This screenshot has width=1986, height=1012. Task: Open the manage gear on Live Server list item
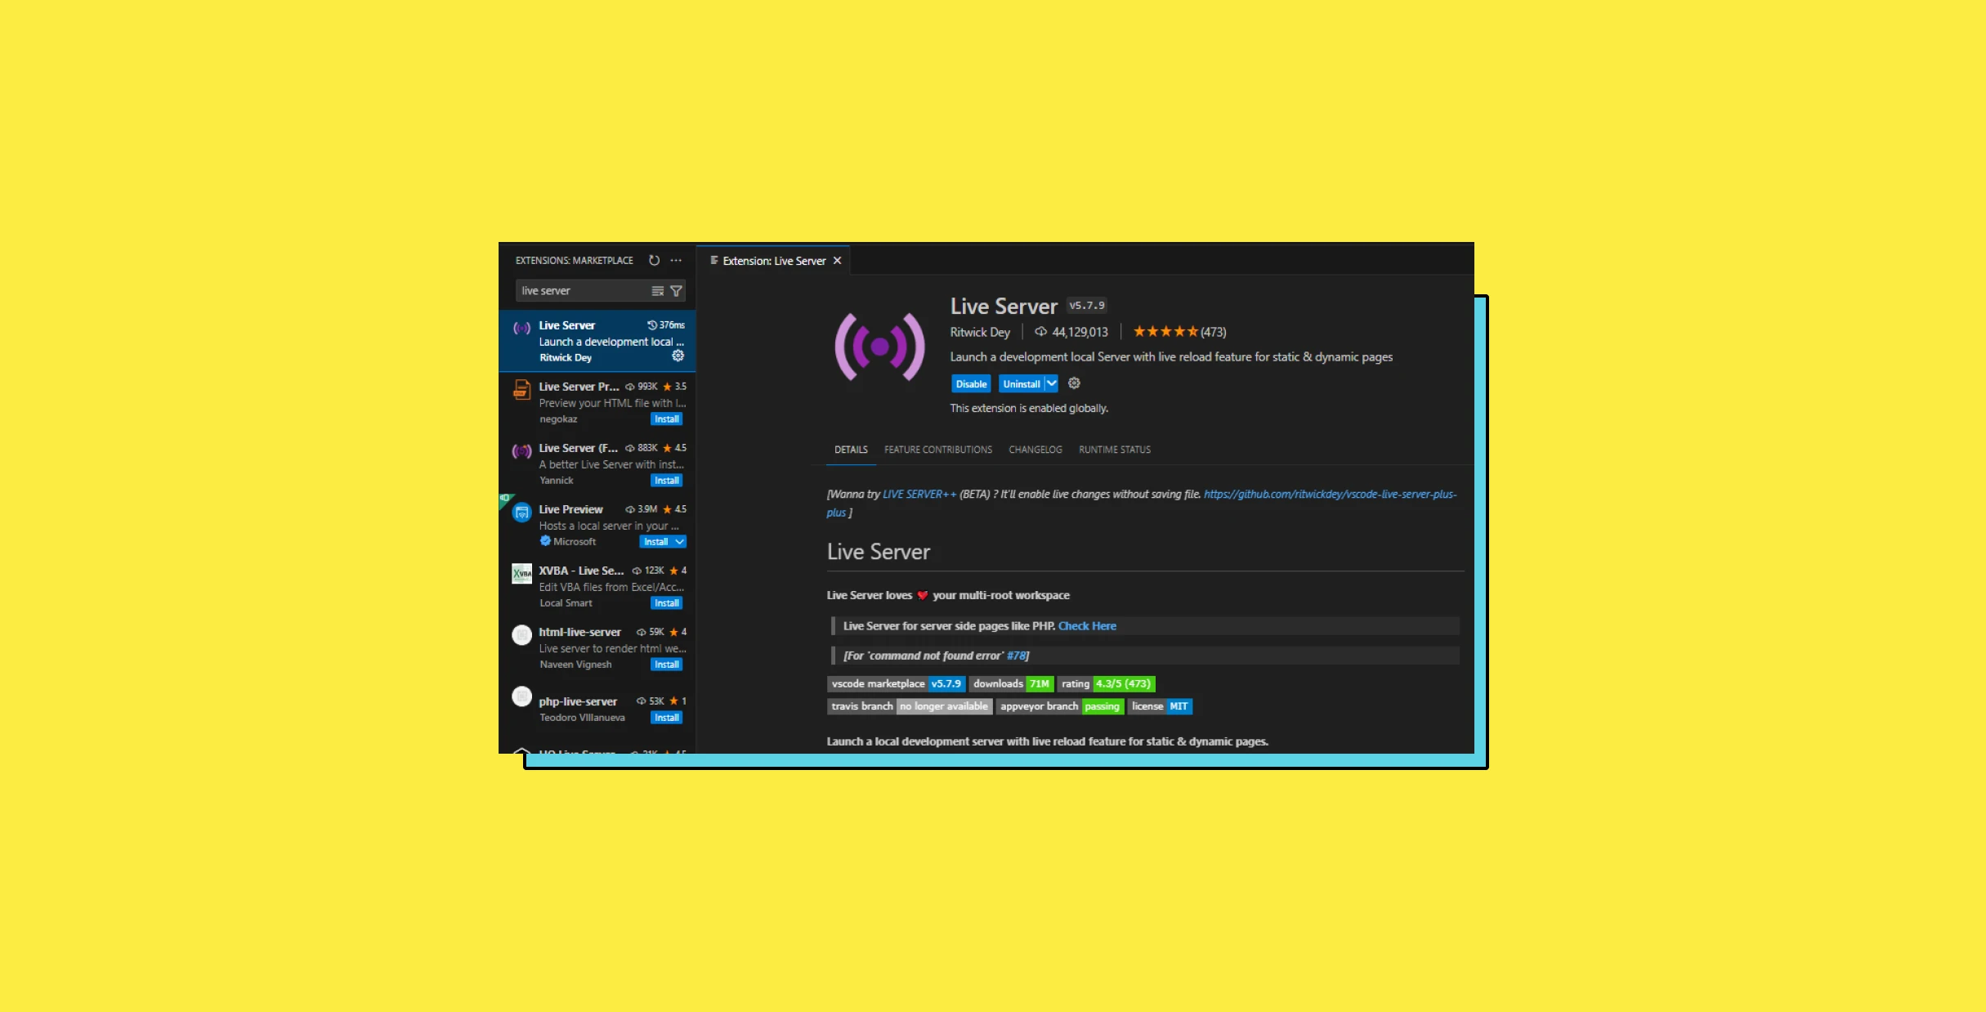(678, 356)
